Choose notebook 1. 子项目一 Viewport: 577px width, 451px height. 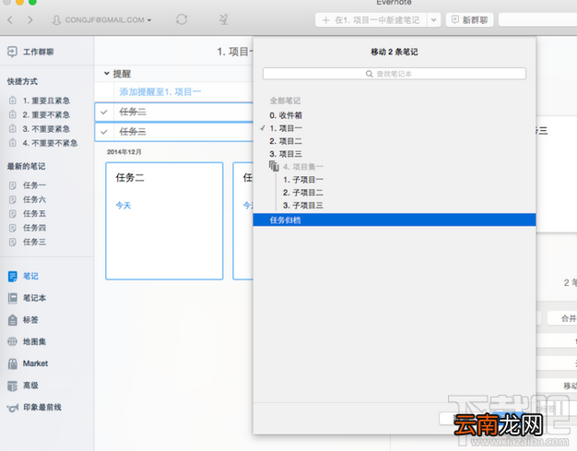point(303,180)
